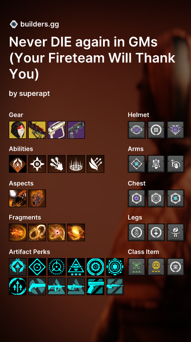This screenshot has width=191, height=342.
Task: Click the orange super ability icon
Action: pos(18,164)
